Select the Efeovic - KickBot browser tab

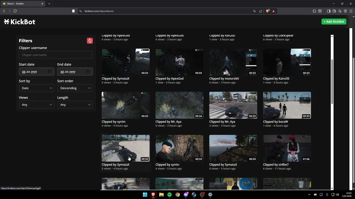coord(23,4)
